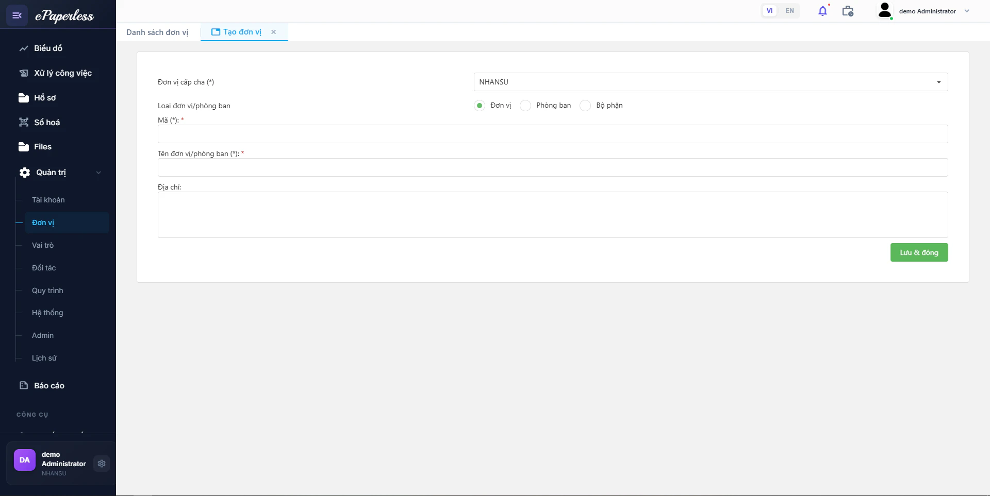Switch to Danh sách đơn vị tab
This screenshot has height=496, width=990.
(x=157, y=32)
